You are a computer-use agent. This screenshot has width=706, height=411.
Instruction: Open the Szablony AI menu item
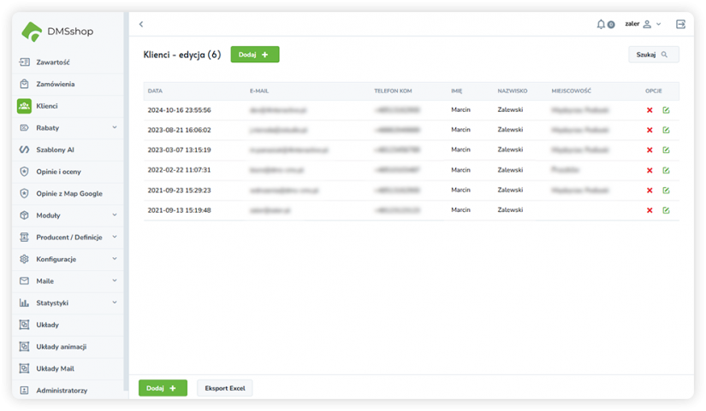56,150
